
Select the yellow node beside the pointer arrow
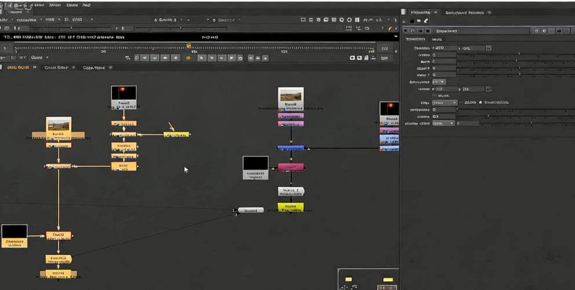pos(176,135)
